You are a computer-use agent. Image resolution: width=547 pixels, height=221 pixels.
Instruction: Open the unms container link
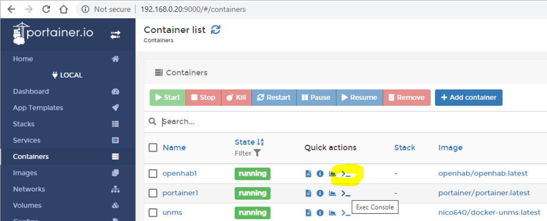(172, 212)
